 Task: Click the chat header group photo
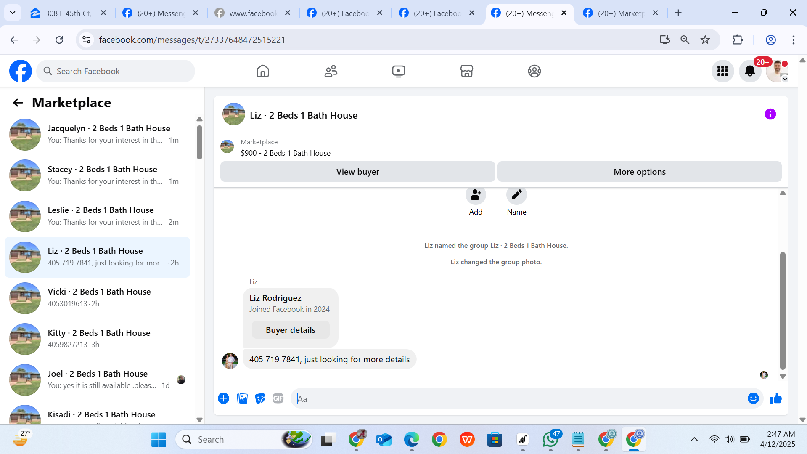point(234,114)
